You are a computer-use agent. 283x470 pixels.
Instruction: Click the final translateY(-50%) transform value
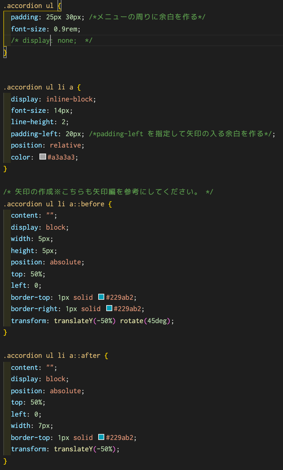coord(85,449)
